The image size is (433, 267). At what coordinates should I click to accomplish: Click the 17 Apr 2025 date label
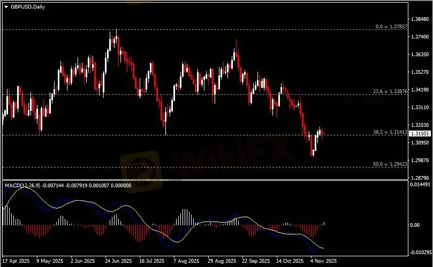16,261
